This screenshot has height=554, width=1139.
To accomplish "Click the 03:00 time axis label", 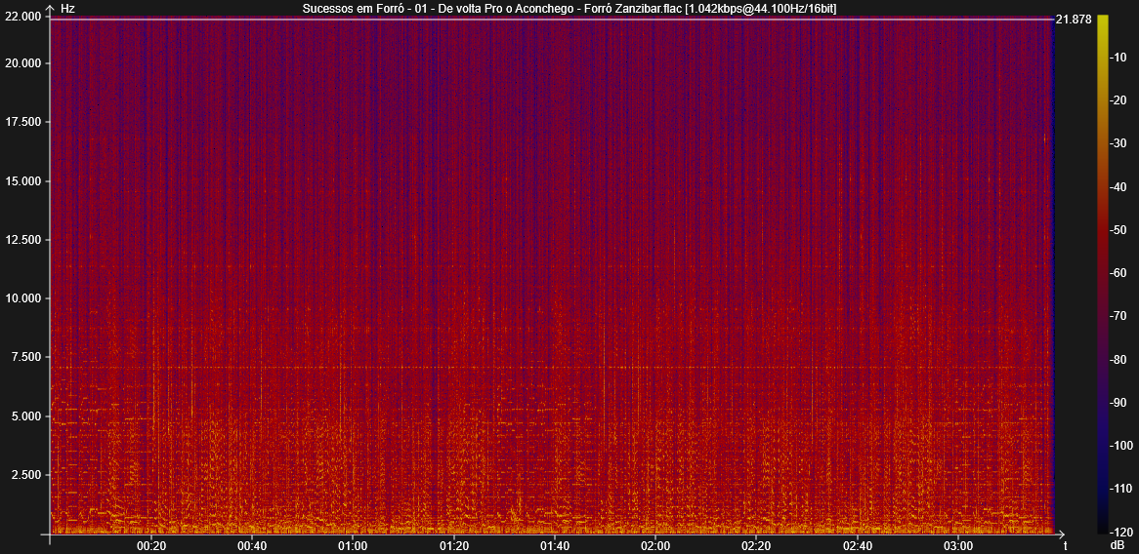I will 958,544.
